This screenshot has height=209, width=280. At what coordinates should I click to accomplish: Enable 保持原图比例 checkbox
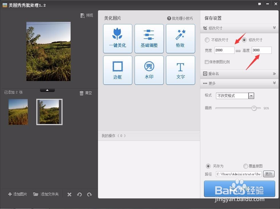tap(207, 62)
